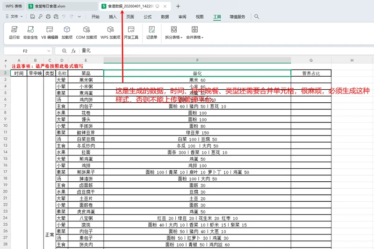Expand the name box dropdown showing F2
Screen dimensions: 374x249
pos(49,51)
